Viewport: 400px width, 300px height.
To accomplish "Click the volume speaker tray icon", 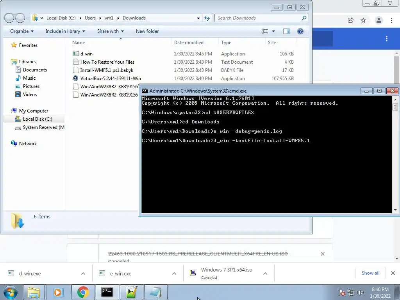I will (x=361, y=293).
